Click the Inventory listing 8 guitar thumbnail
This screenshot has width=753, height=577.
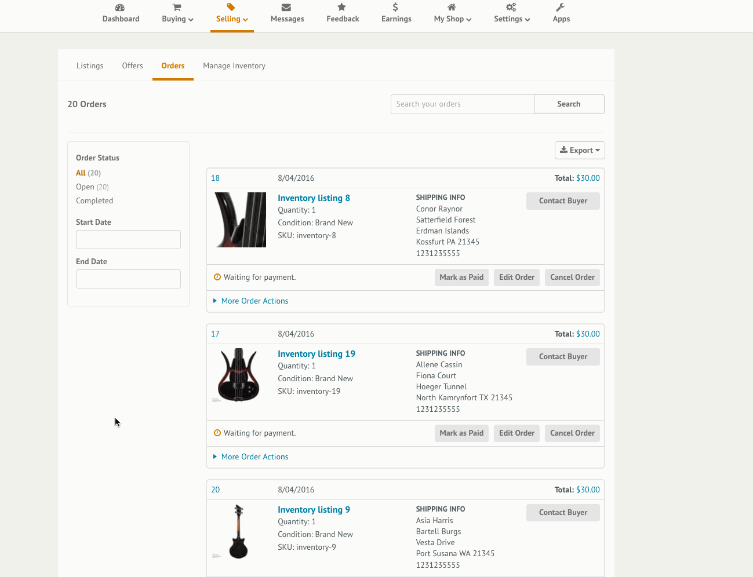(240, 220)
